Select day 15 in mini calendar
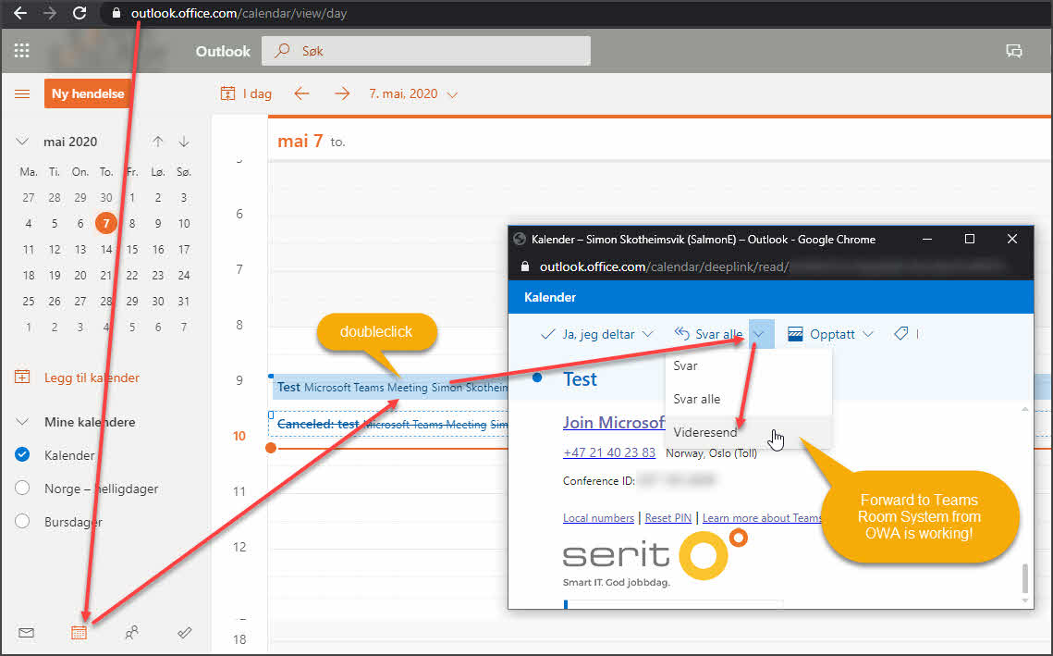The height and width of the screenshot is (656, 1053). pos(131,250)
